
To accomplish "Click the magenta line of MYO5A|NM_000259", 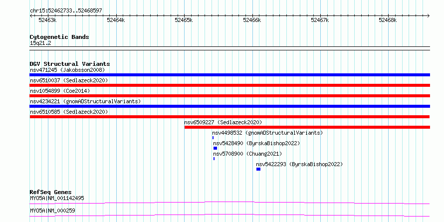I will [229, 216].
